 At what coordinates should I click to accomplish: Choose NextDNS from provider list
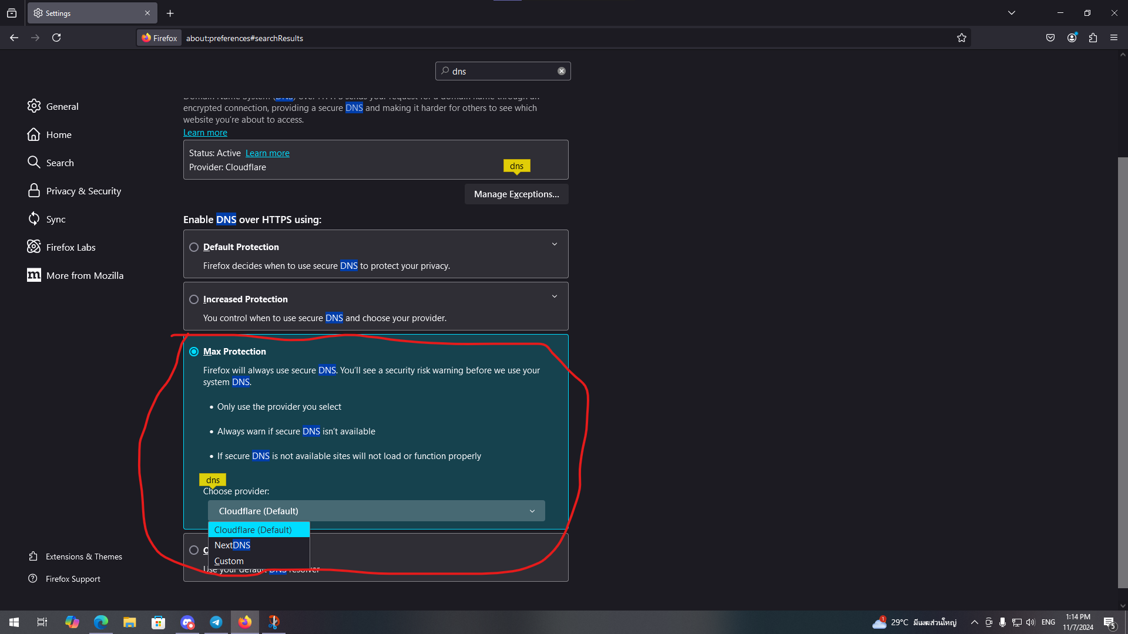[x=259, y=545]
